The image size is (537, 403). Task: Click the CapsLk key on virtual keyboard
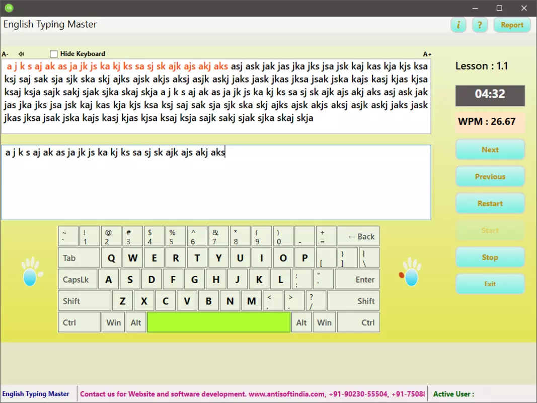pos(78,279)
